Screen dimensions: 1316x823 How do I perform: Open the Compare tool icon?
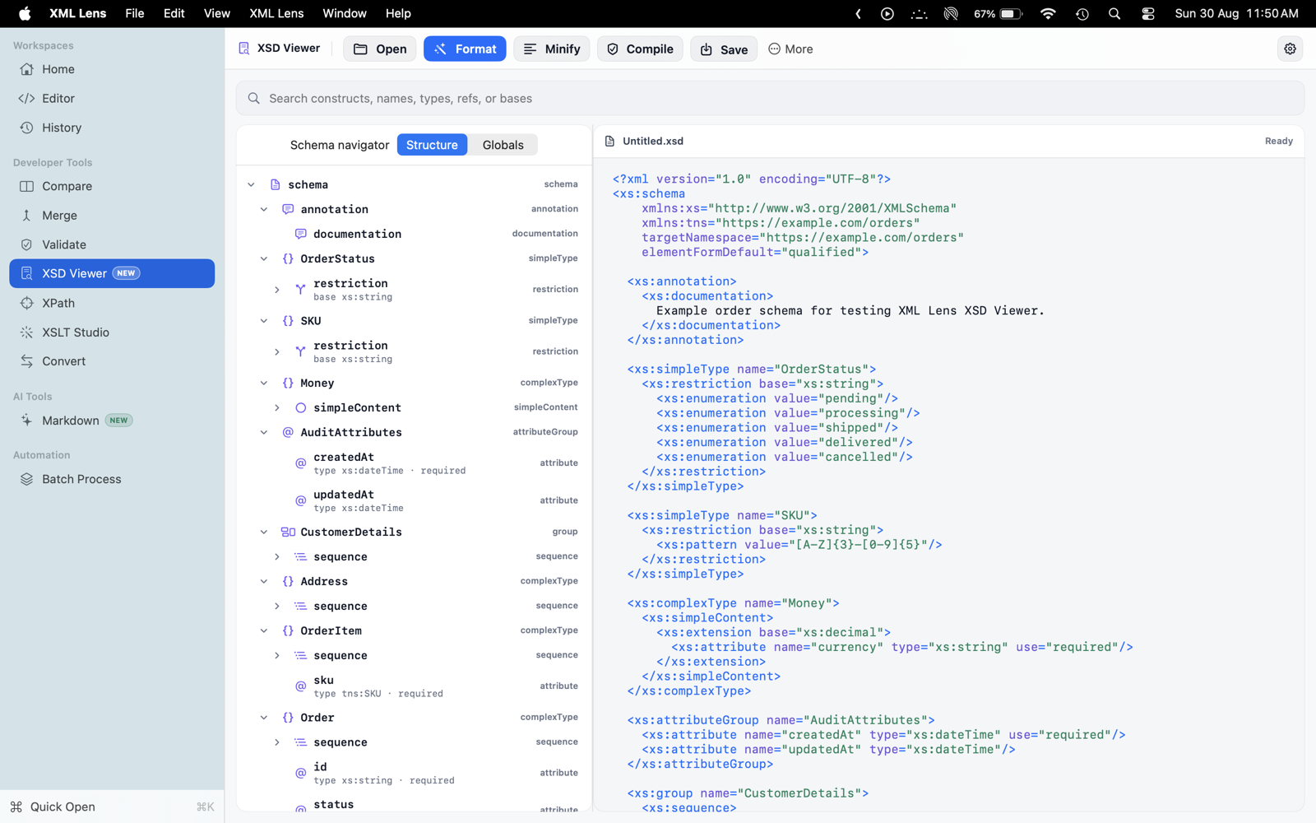[x=27, y=186]
